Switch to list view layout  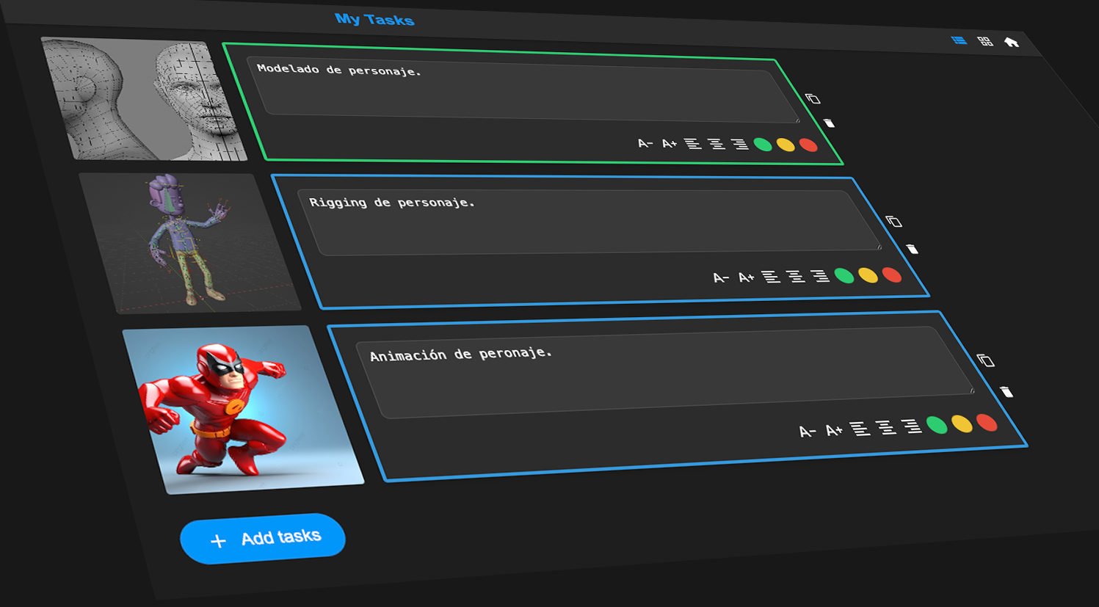(959, 40)
